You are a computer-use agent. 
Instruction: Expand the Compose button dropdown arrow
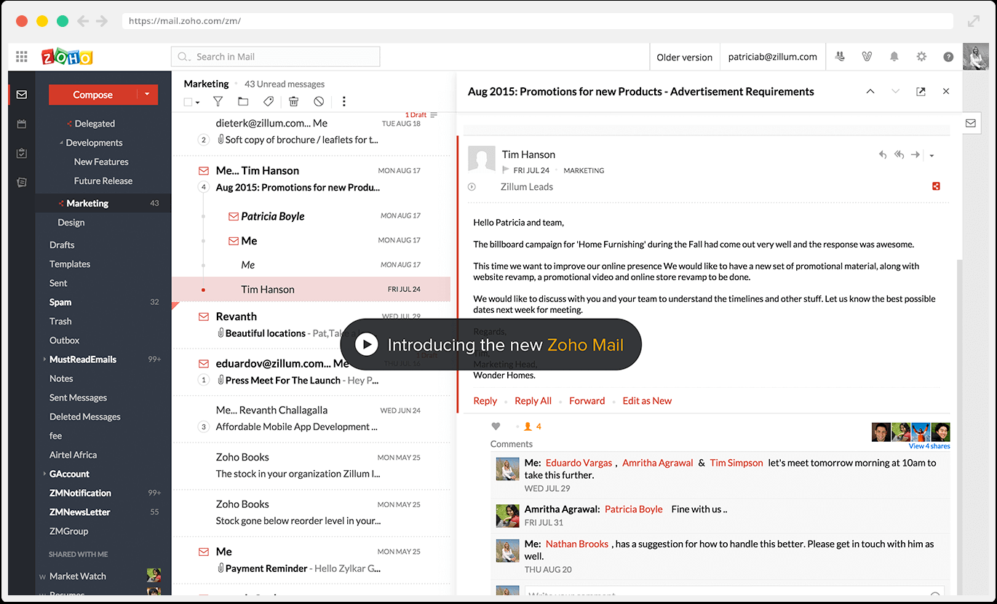click(146, 95)
